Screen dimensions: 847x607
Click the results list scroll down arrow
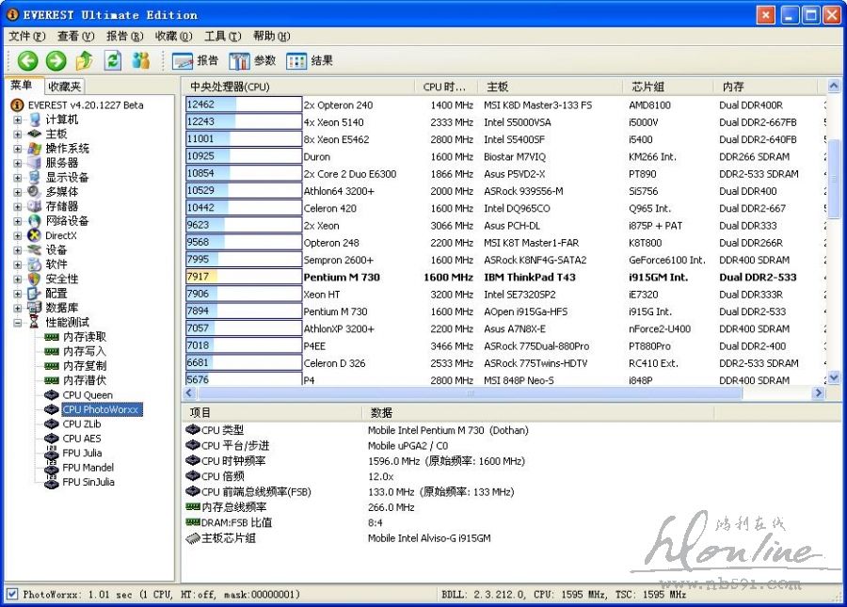coord(833,376)
